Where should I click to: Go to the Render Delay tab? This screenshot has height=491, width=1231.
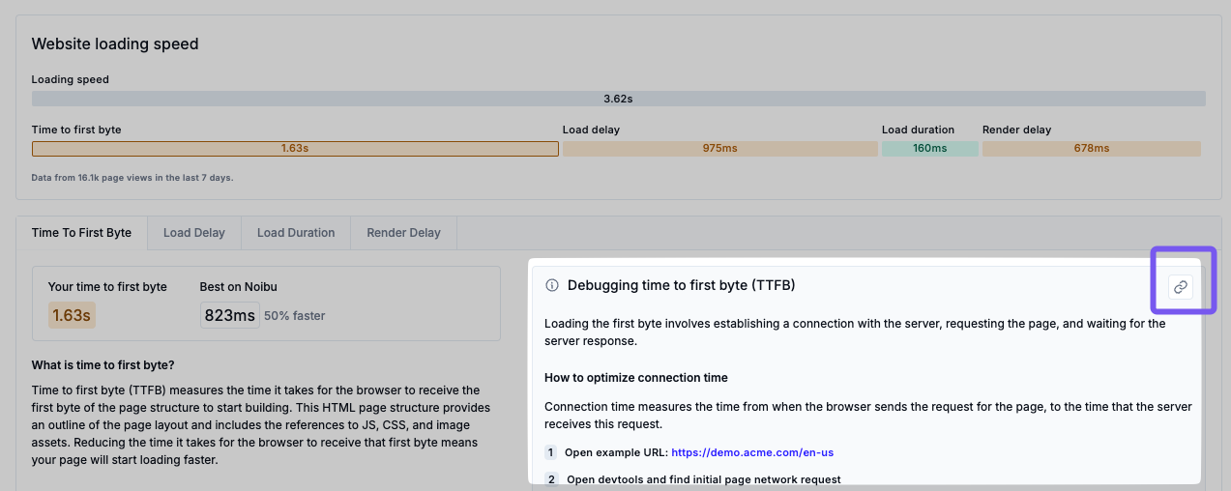(x=403, y=233)
